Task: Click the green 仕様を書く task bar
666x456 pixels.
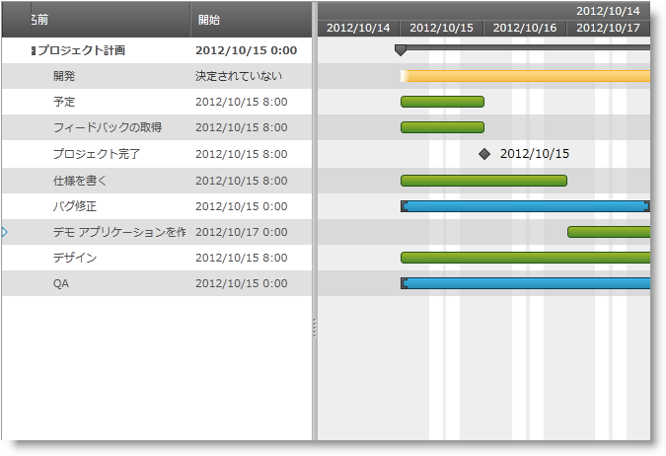Action: tap(483, 181)
